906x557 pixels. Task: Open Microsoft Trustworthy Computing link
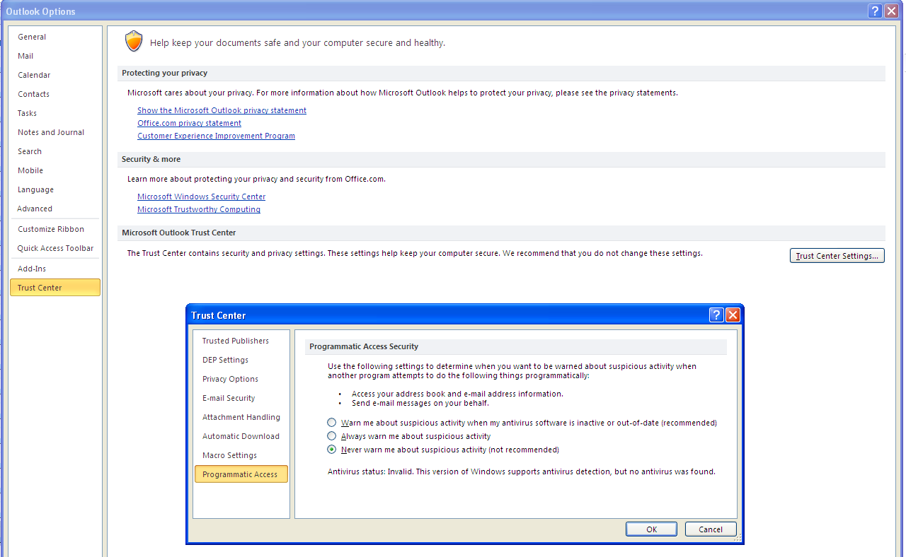click(x=198, y=209)
